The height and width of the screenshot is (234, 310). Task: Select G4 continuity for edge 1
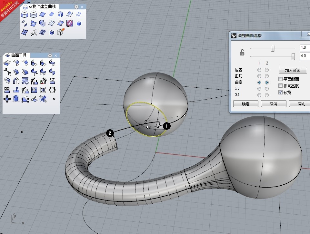259,95
